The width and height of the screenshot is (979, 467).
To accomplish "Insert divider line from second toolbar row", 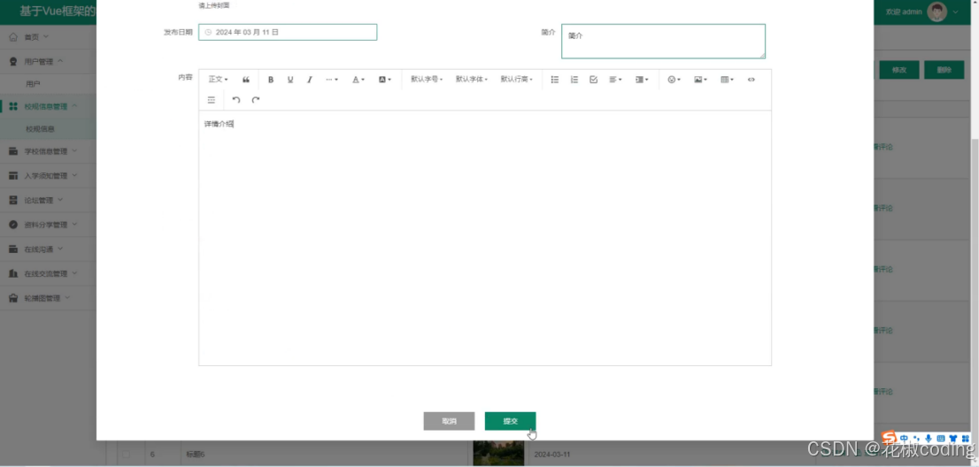I will pos(211,100).
